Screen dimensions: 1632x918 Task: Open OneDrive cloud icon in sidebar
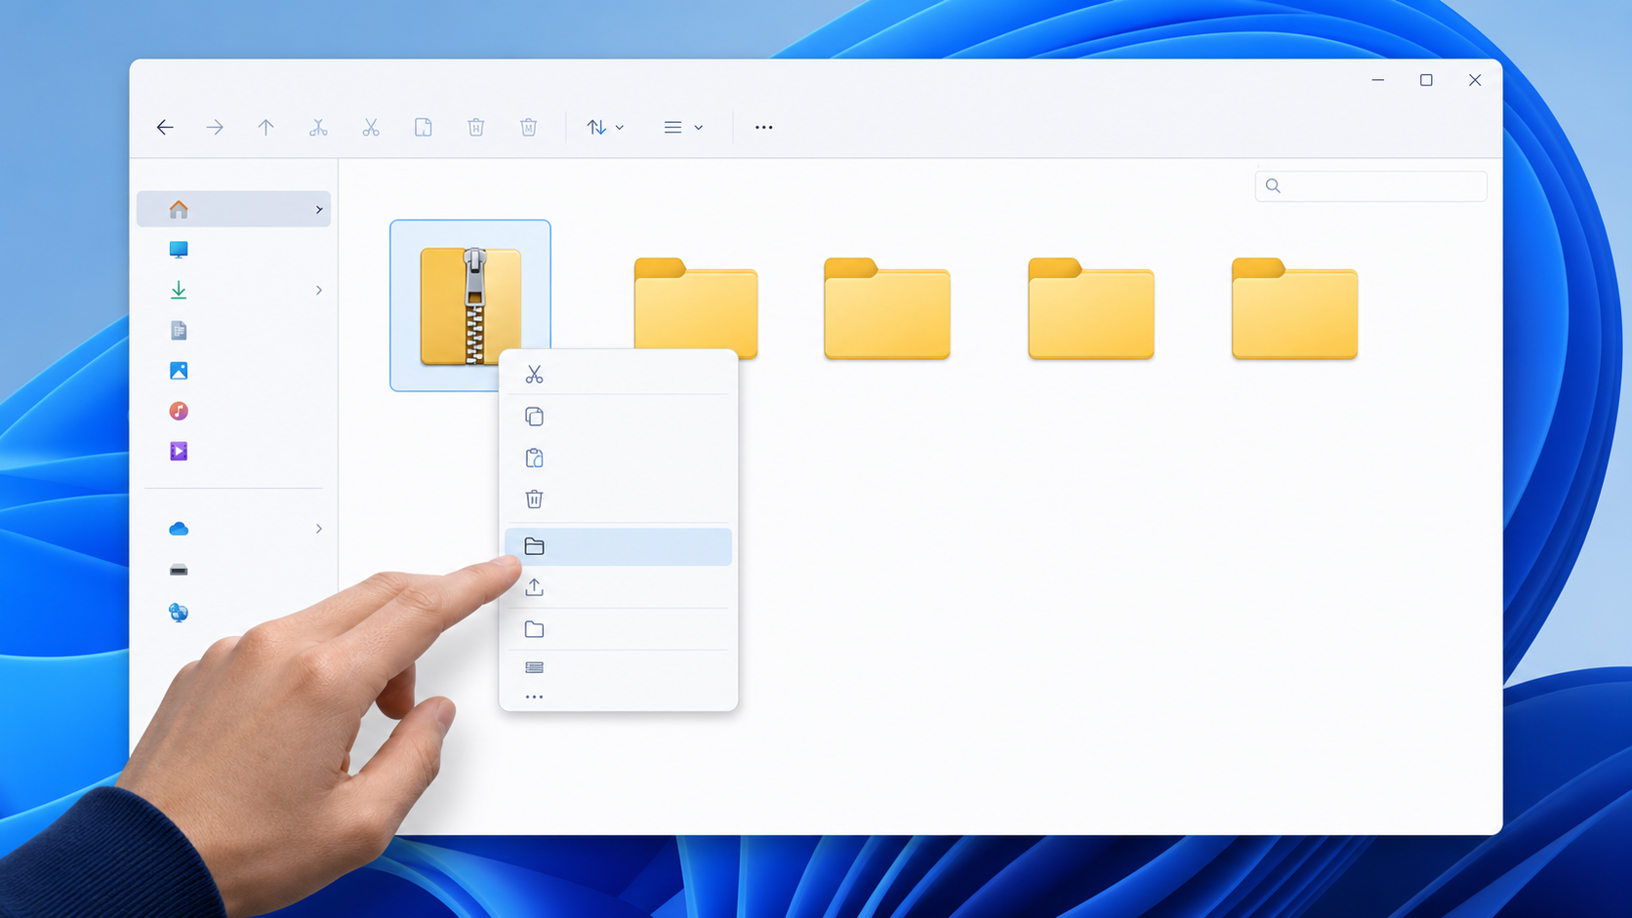[x=178, y=529]
